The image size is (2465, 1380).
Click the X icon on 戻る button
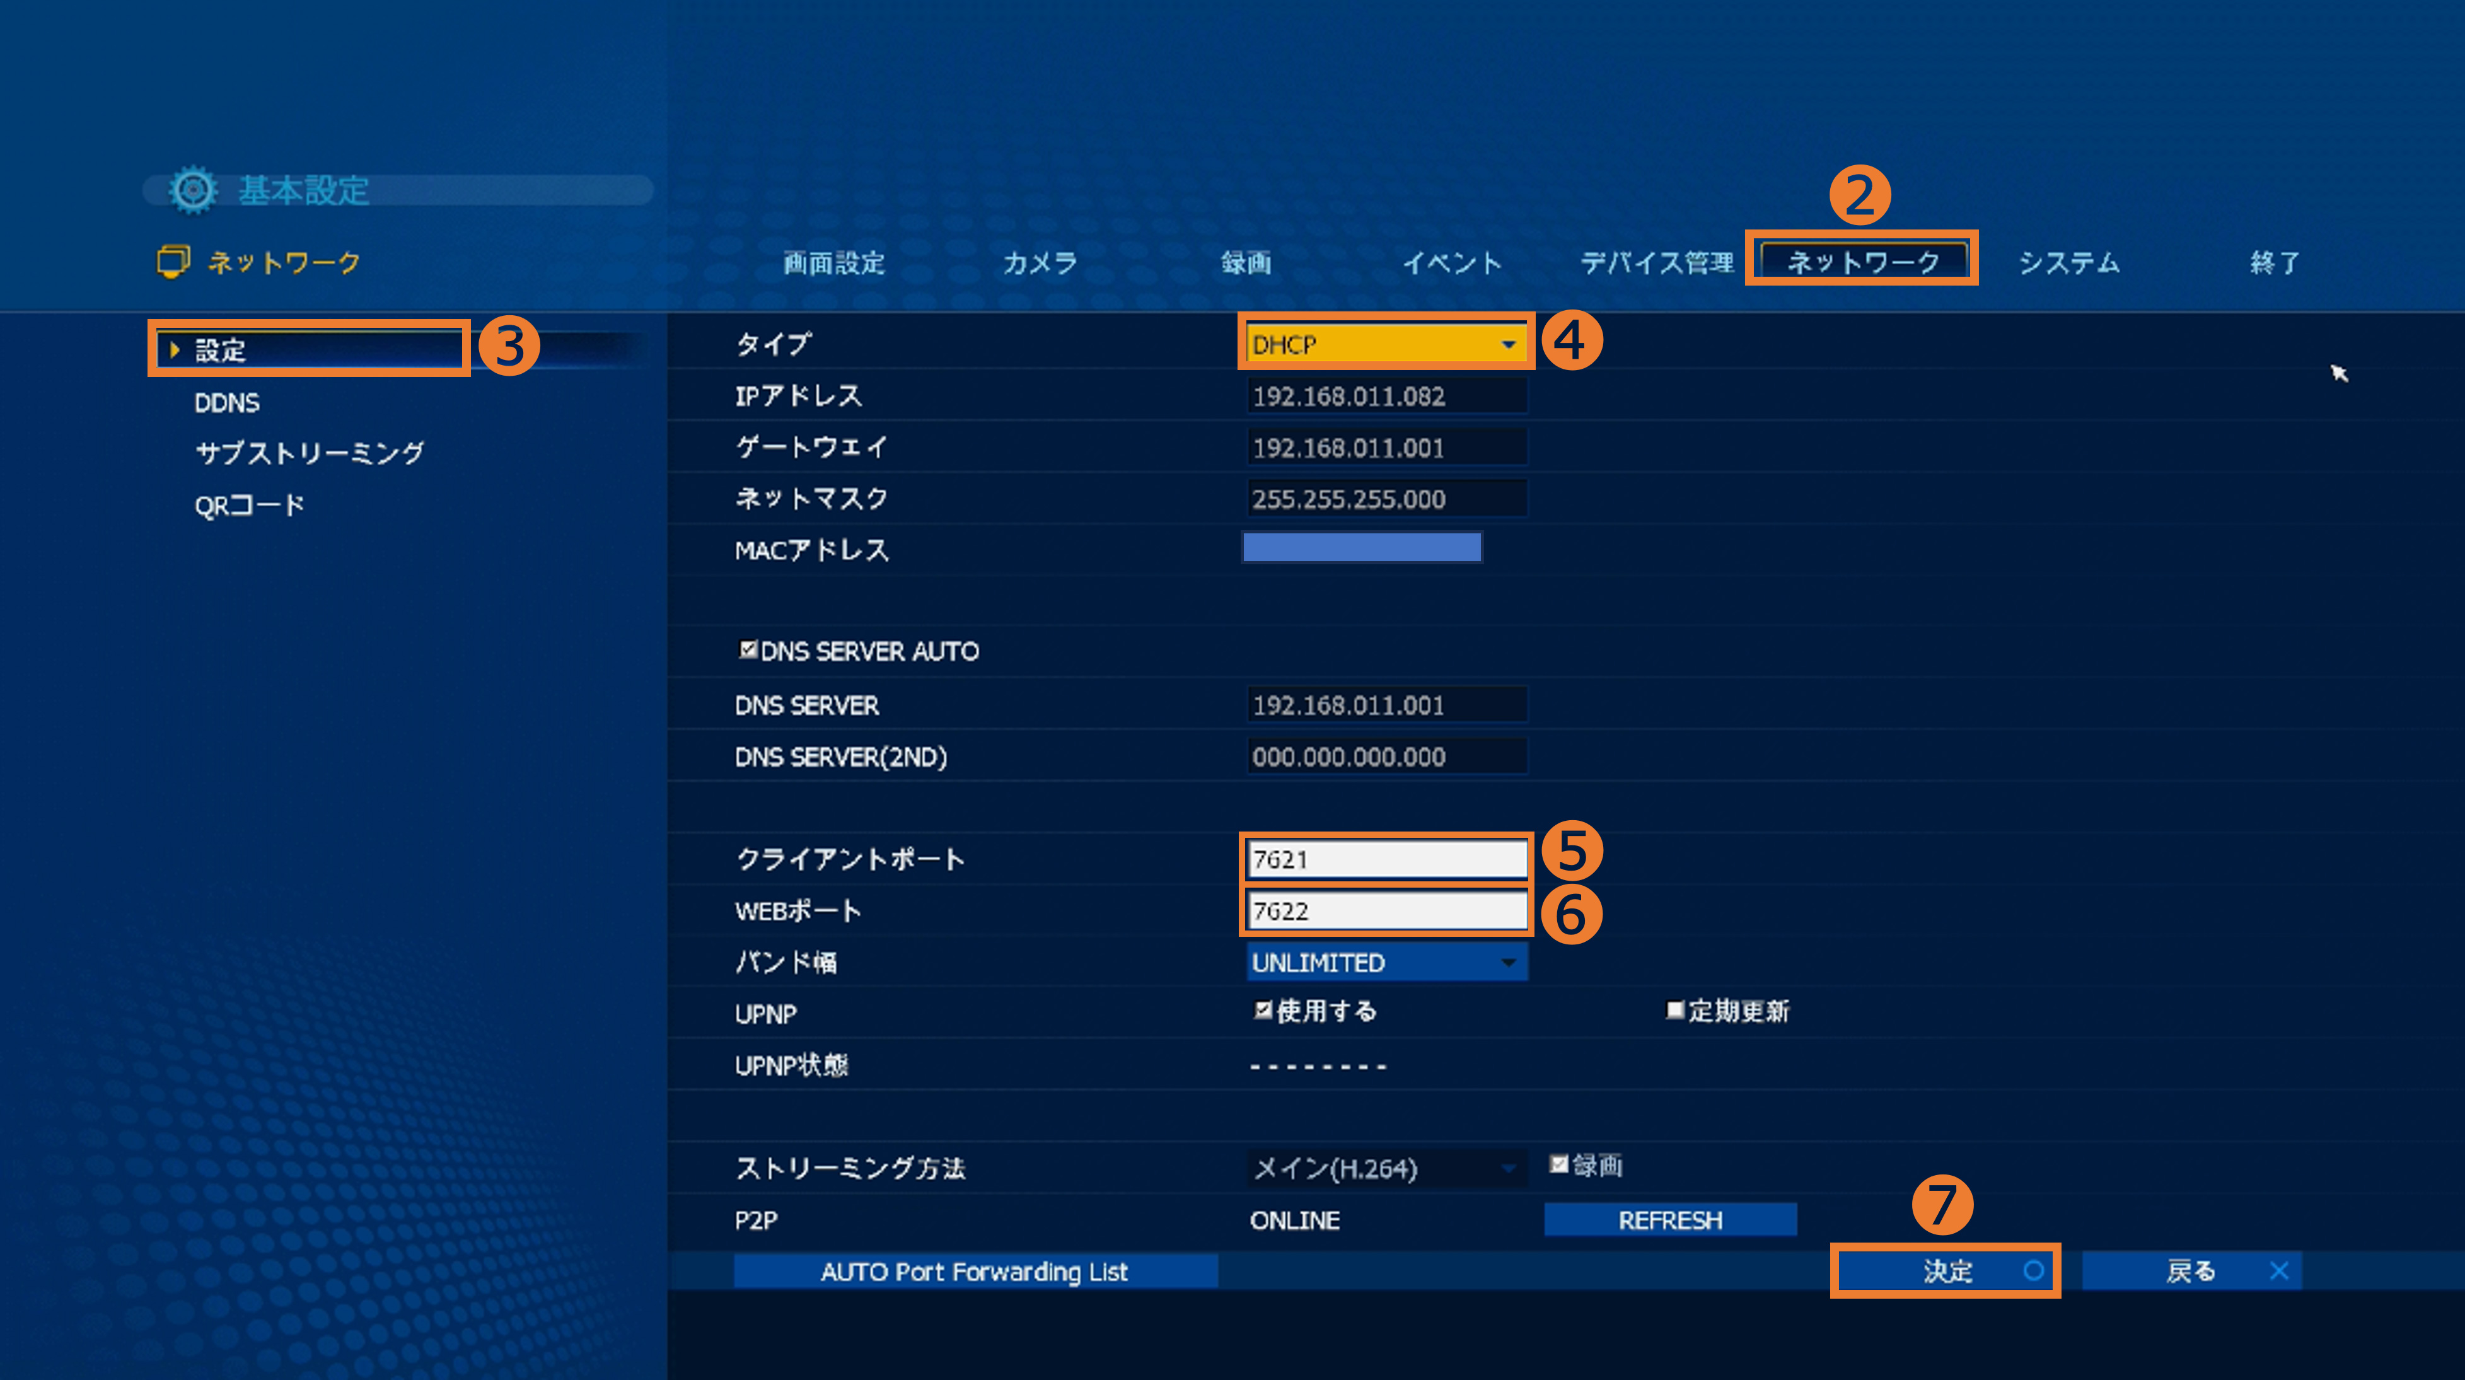(2278, 1271)
